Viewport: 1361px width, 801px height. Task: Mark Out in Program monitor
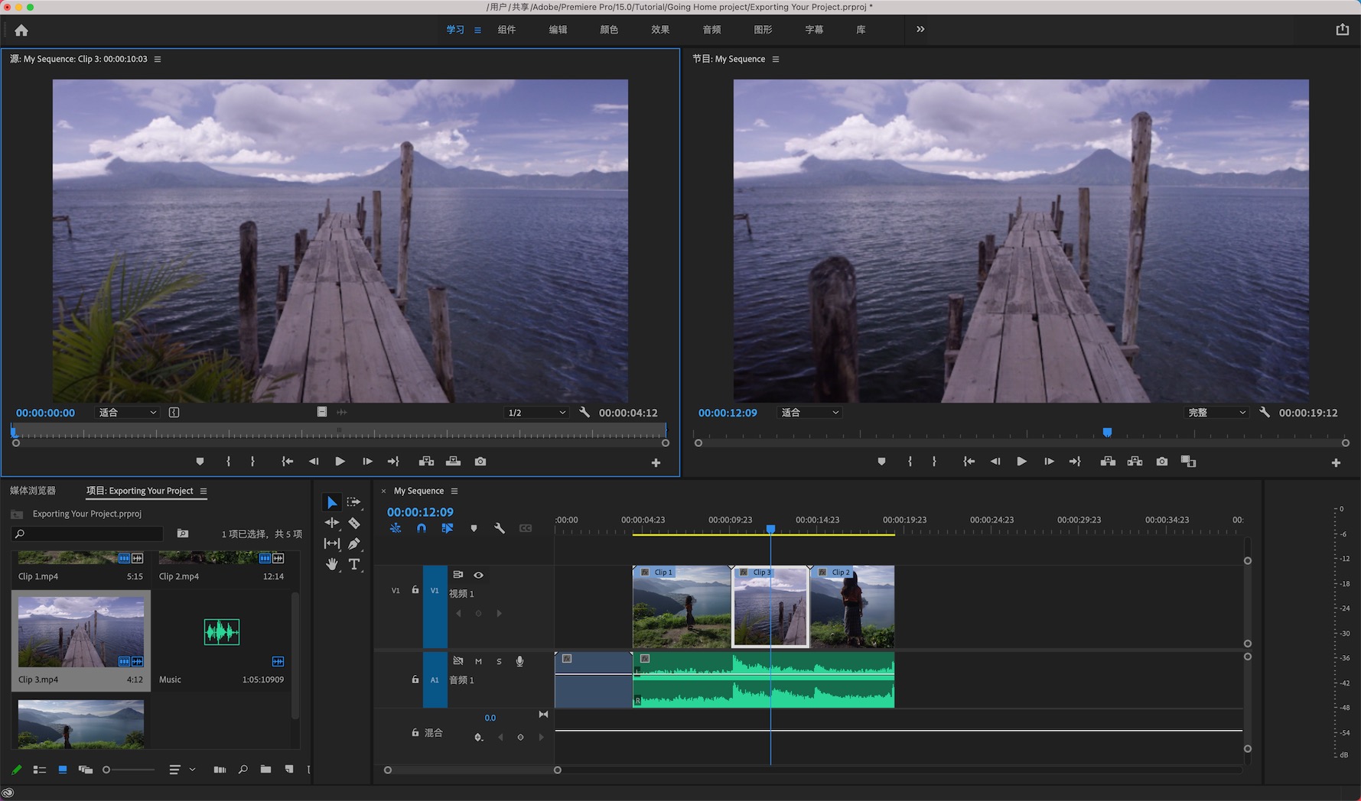pos(934,462)
